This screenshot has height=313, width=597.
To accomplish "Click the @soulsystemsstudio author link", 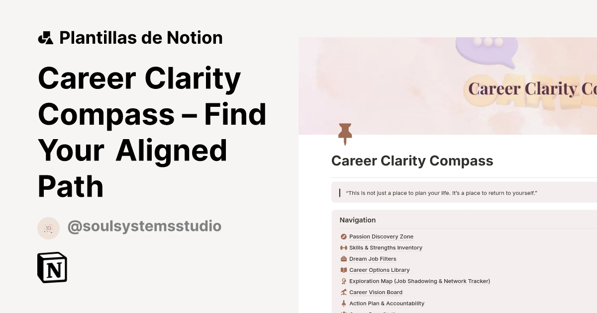I will pos(144,226).
